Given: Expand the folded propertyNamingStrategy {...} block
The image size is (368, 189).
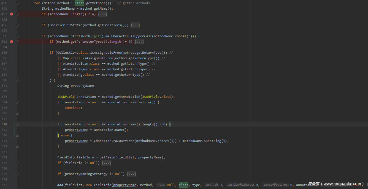Looking at the screenshot, I should coord(131,174).
